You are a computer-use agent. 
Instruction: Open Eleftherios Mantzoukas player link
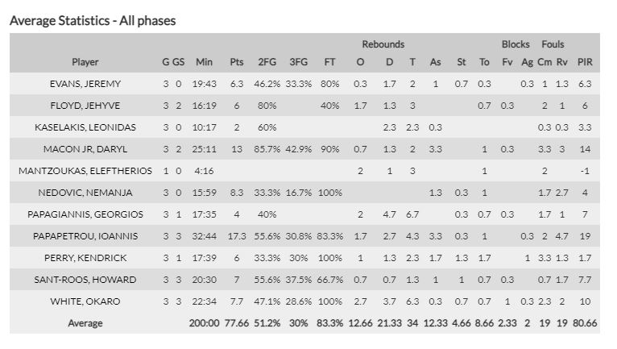pos(85,171)
